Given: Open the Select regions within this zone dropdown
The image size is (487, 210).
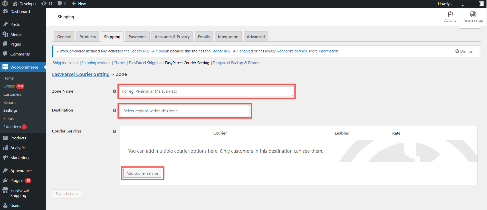Looking at the screenshot, I should pyautogui.click(x=184, y=111).
